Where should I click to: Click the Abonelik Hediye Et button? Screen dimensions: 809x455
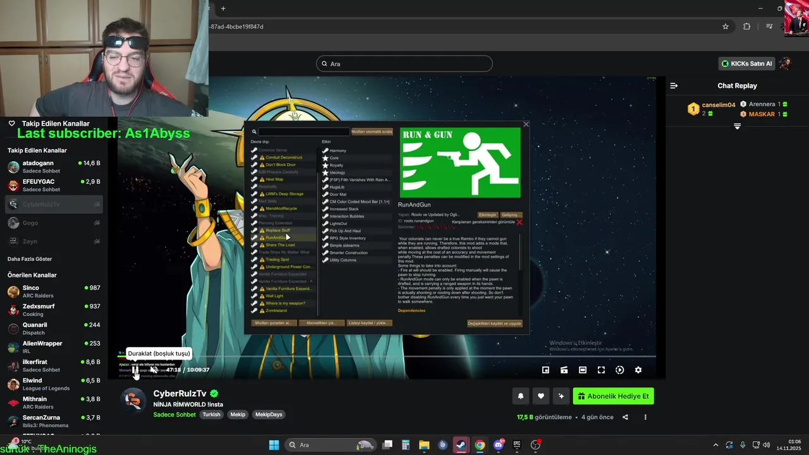613,396
